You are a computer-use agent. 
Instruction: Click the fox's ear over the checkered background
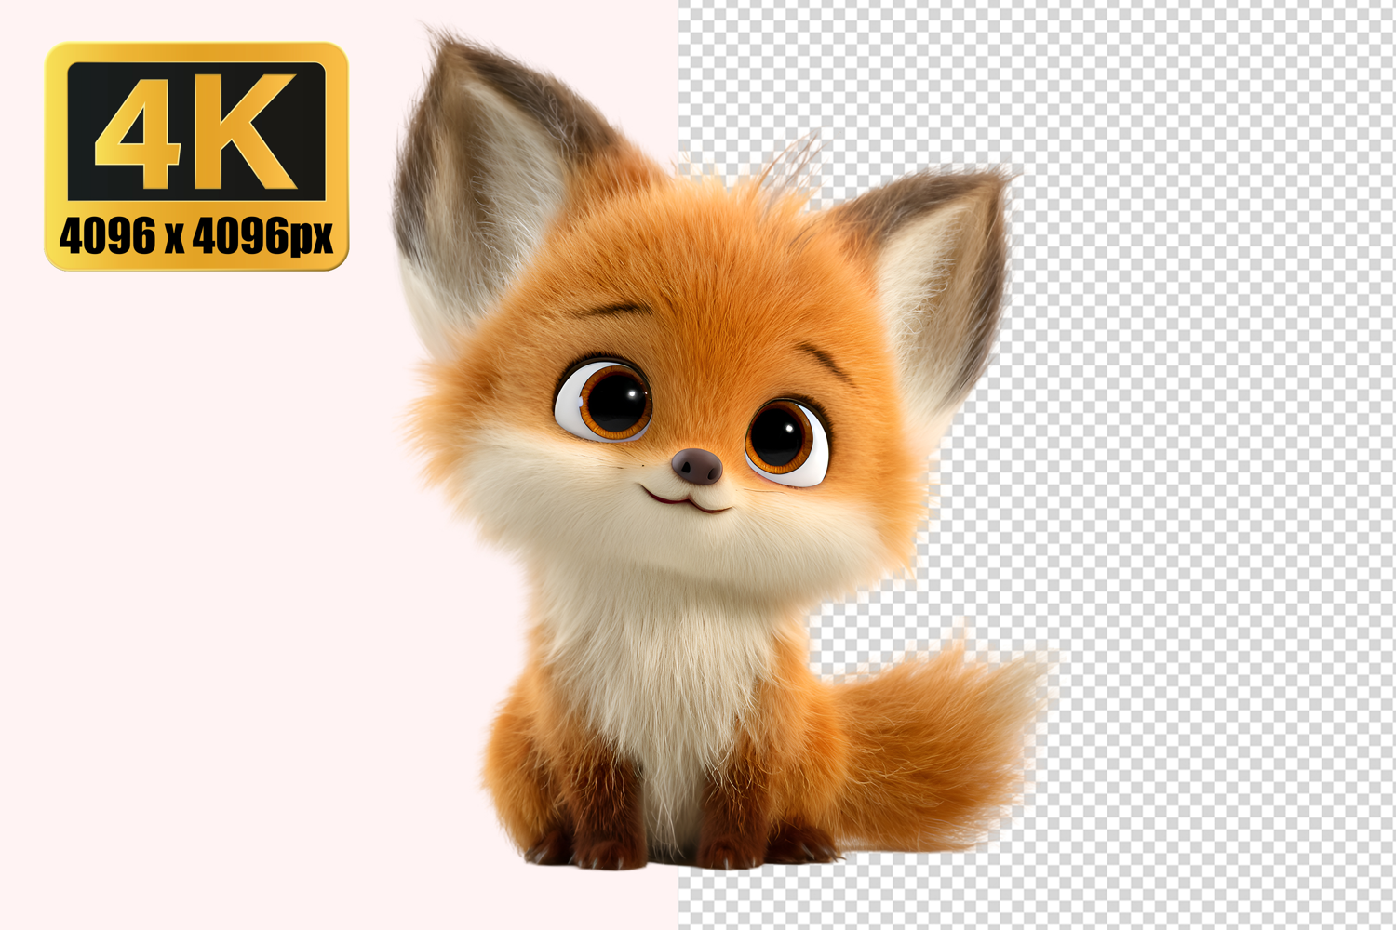[x=940, y=270]
